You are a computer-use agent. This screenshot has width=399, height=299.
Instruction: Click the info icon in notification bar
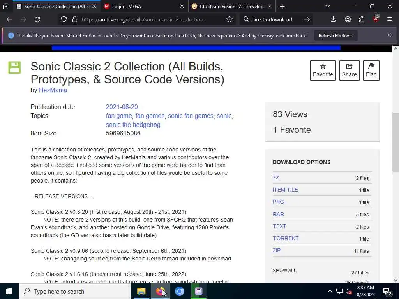[11, 35]
